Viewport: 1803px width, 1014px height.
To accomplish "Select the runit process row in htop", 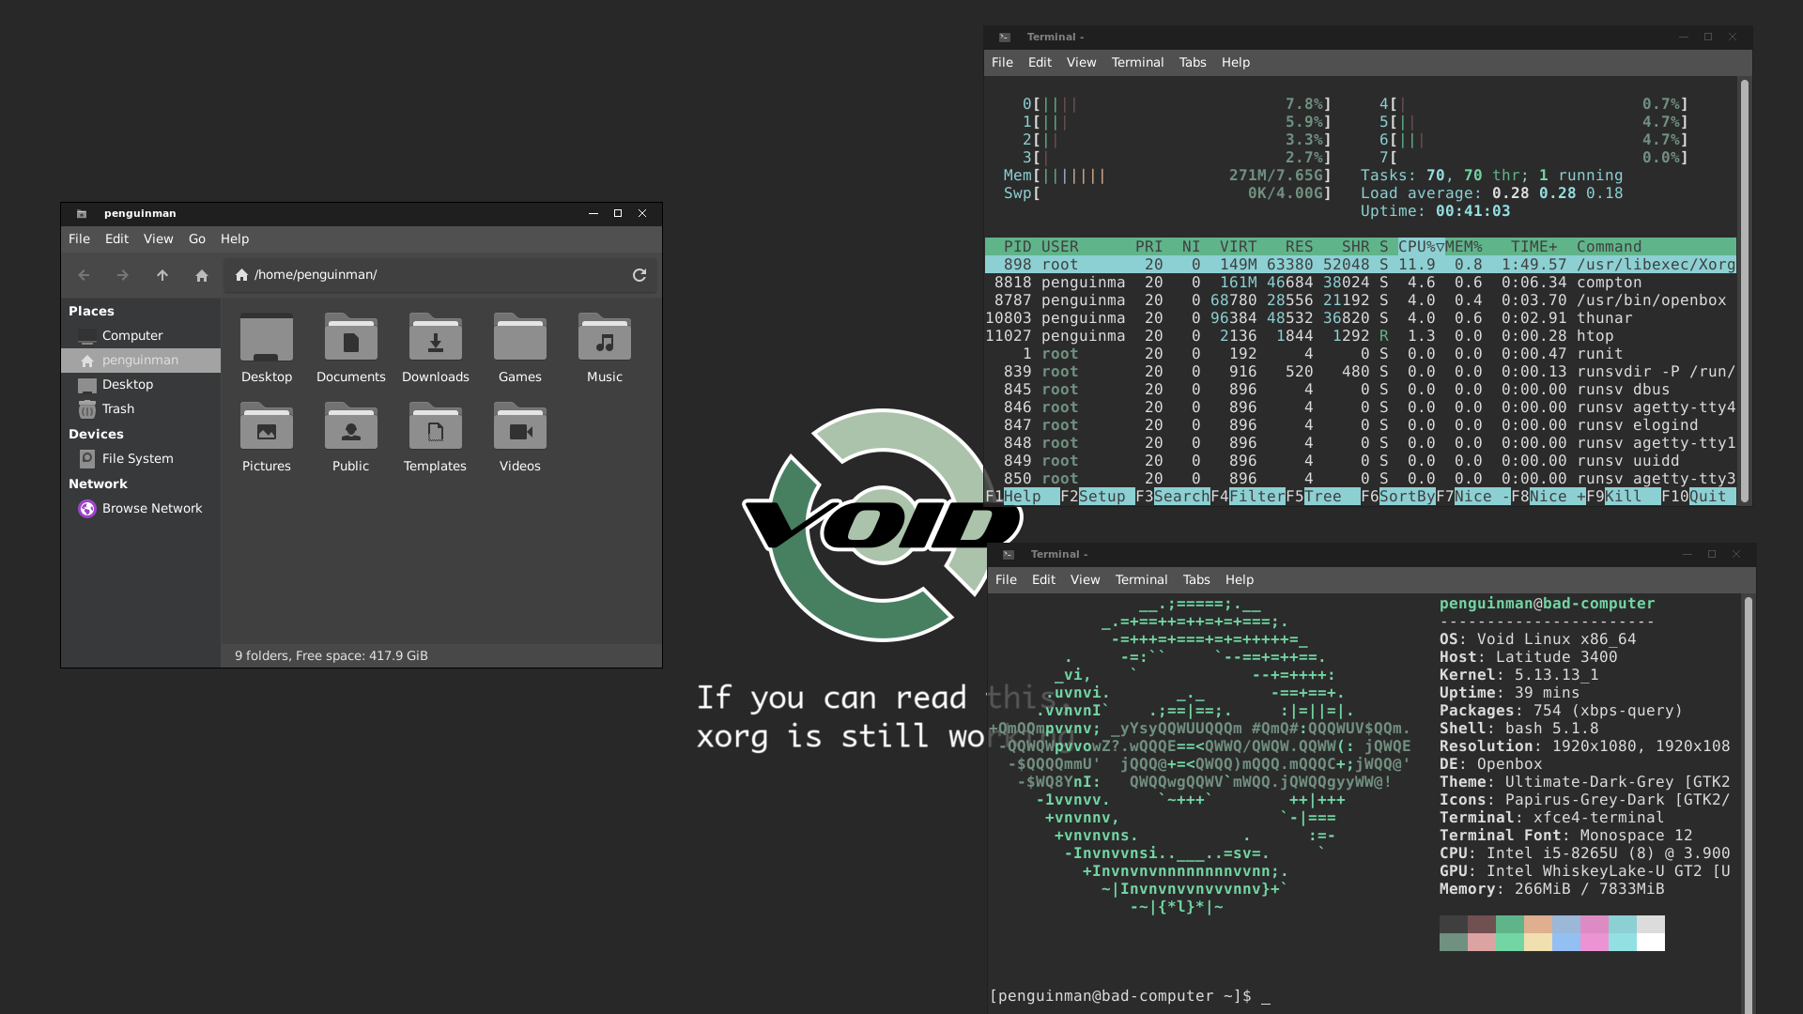I will coord(1360,354).
